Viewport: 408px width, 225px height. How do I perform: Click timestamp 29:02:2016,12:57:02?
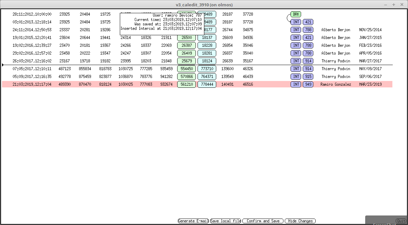(32, 53)
